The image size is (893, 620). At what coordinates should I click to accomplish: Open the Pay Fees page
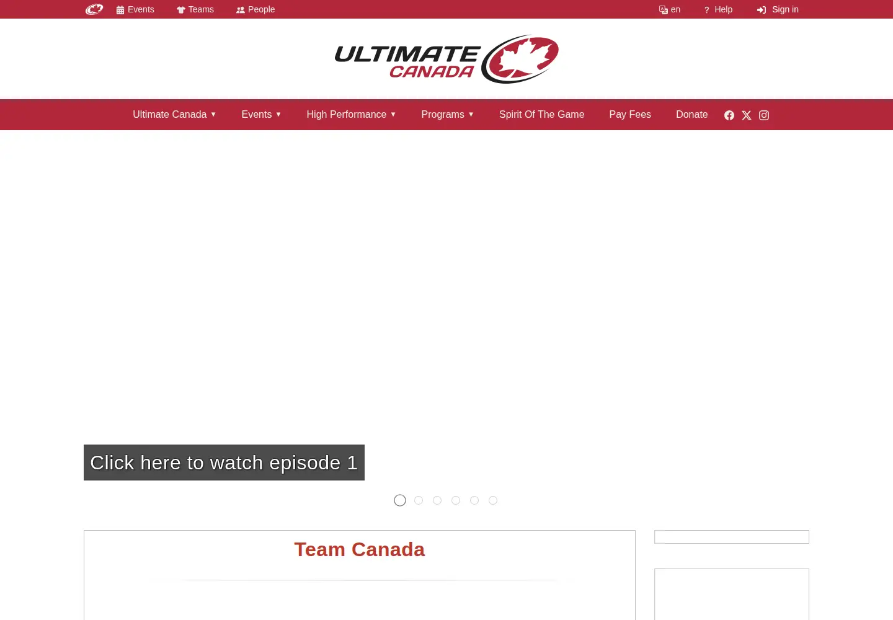click(x=630, y=115)
